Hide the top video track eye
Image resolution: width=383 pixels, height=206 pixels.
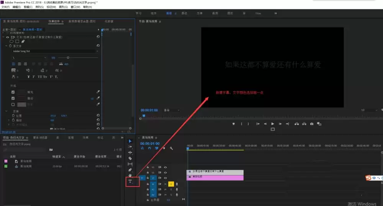tap(165, 167)
